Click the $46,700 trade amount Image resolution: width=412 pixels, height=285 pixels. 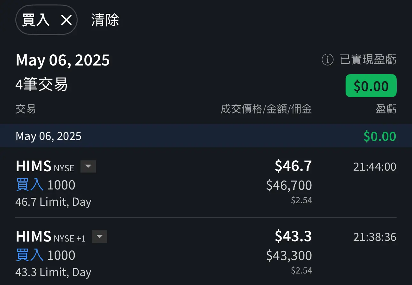(289, 185)
